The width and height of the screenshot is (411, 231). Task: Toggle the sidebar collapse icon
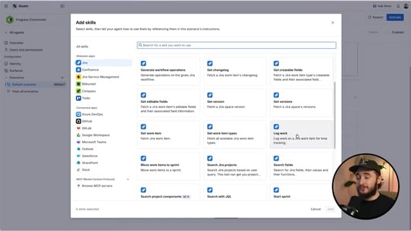[x=62, y=6]
